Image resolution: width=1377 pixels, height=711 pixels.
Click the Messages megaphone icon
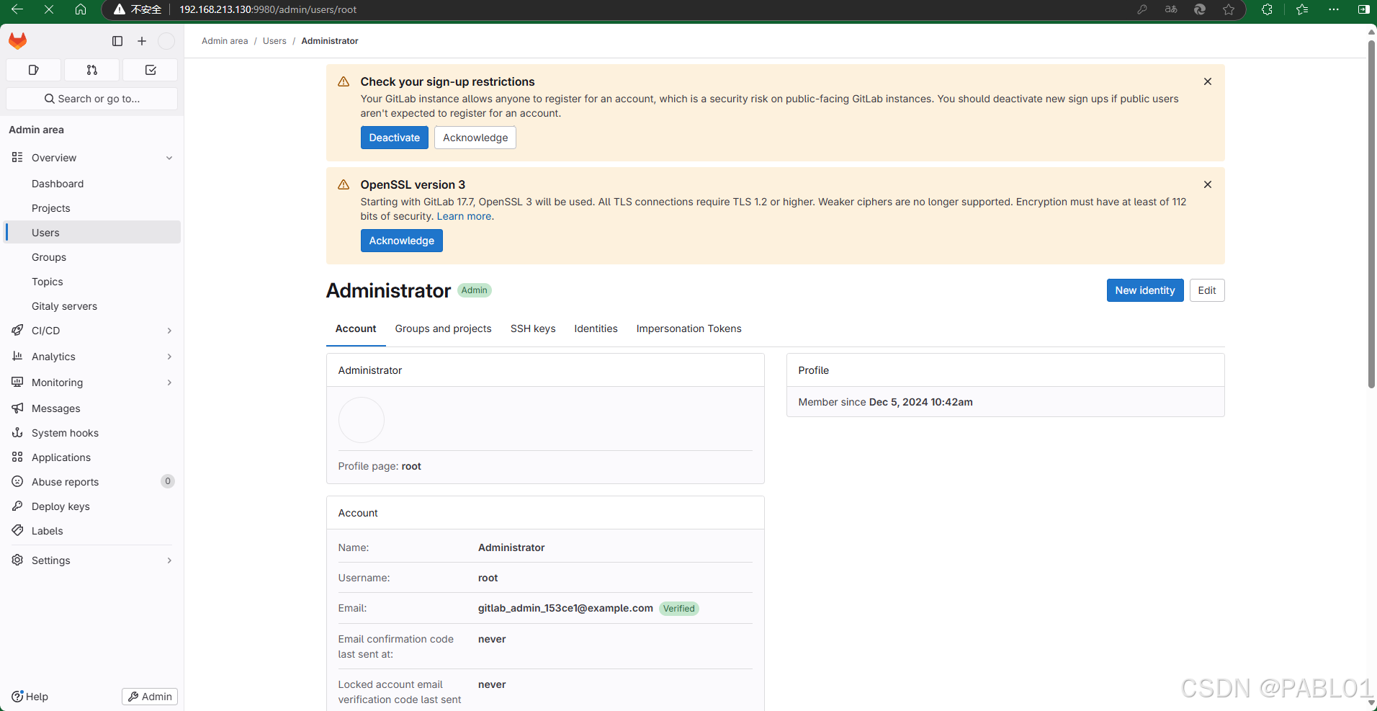click(x=17, y=408)
